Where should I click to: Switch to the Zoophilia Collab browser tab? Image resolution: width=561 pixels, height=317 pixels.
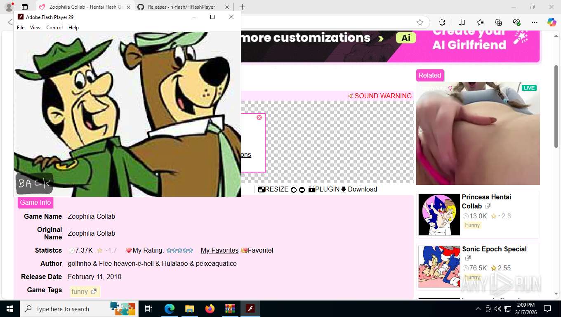click(x=85, y=7)
